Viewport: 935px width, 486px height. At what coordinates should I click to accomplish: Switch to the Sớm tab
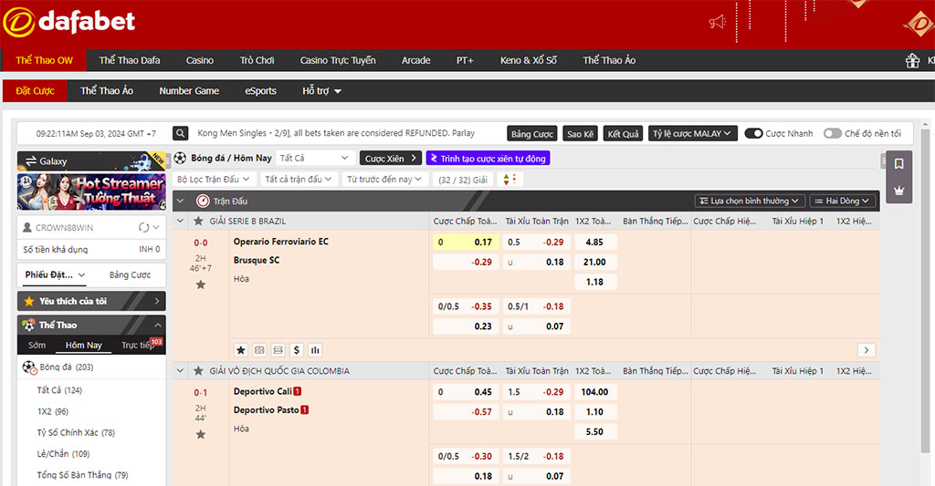click(37, 346)
